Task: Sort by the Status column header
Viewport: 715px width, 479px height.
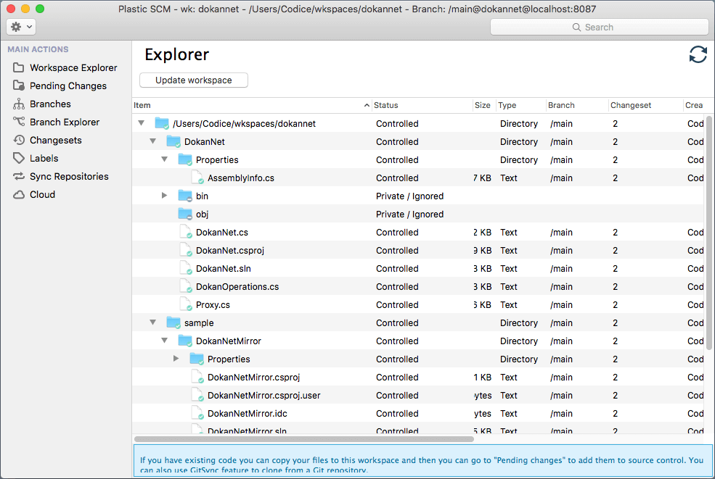Action: coord(422,105)
